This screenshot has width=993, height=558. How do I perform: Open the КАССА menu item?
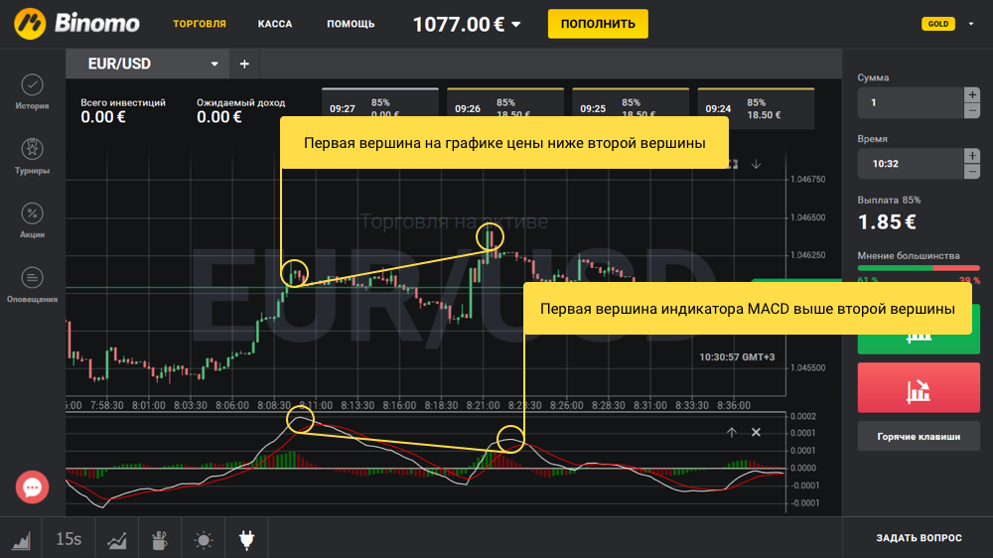coord(275,24)
